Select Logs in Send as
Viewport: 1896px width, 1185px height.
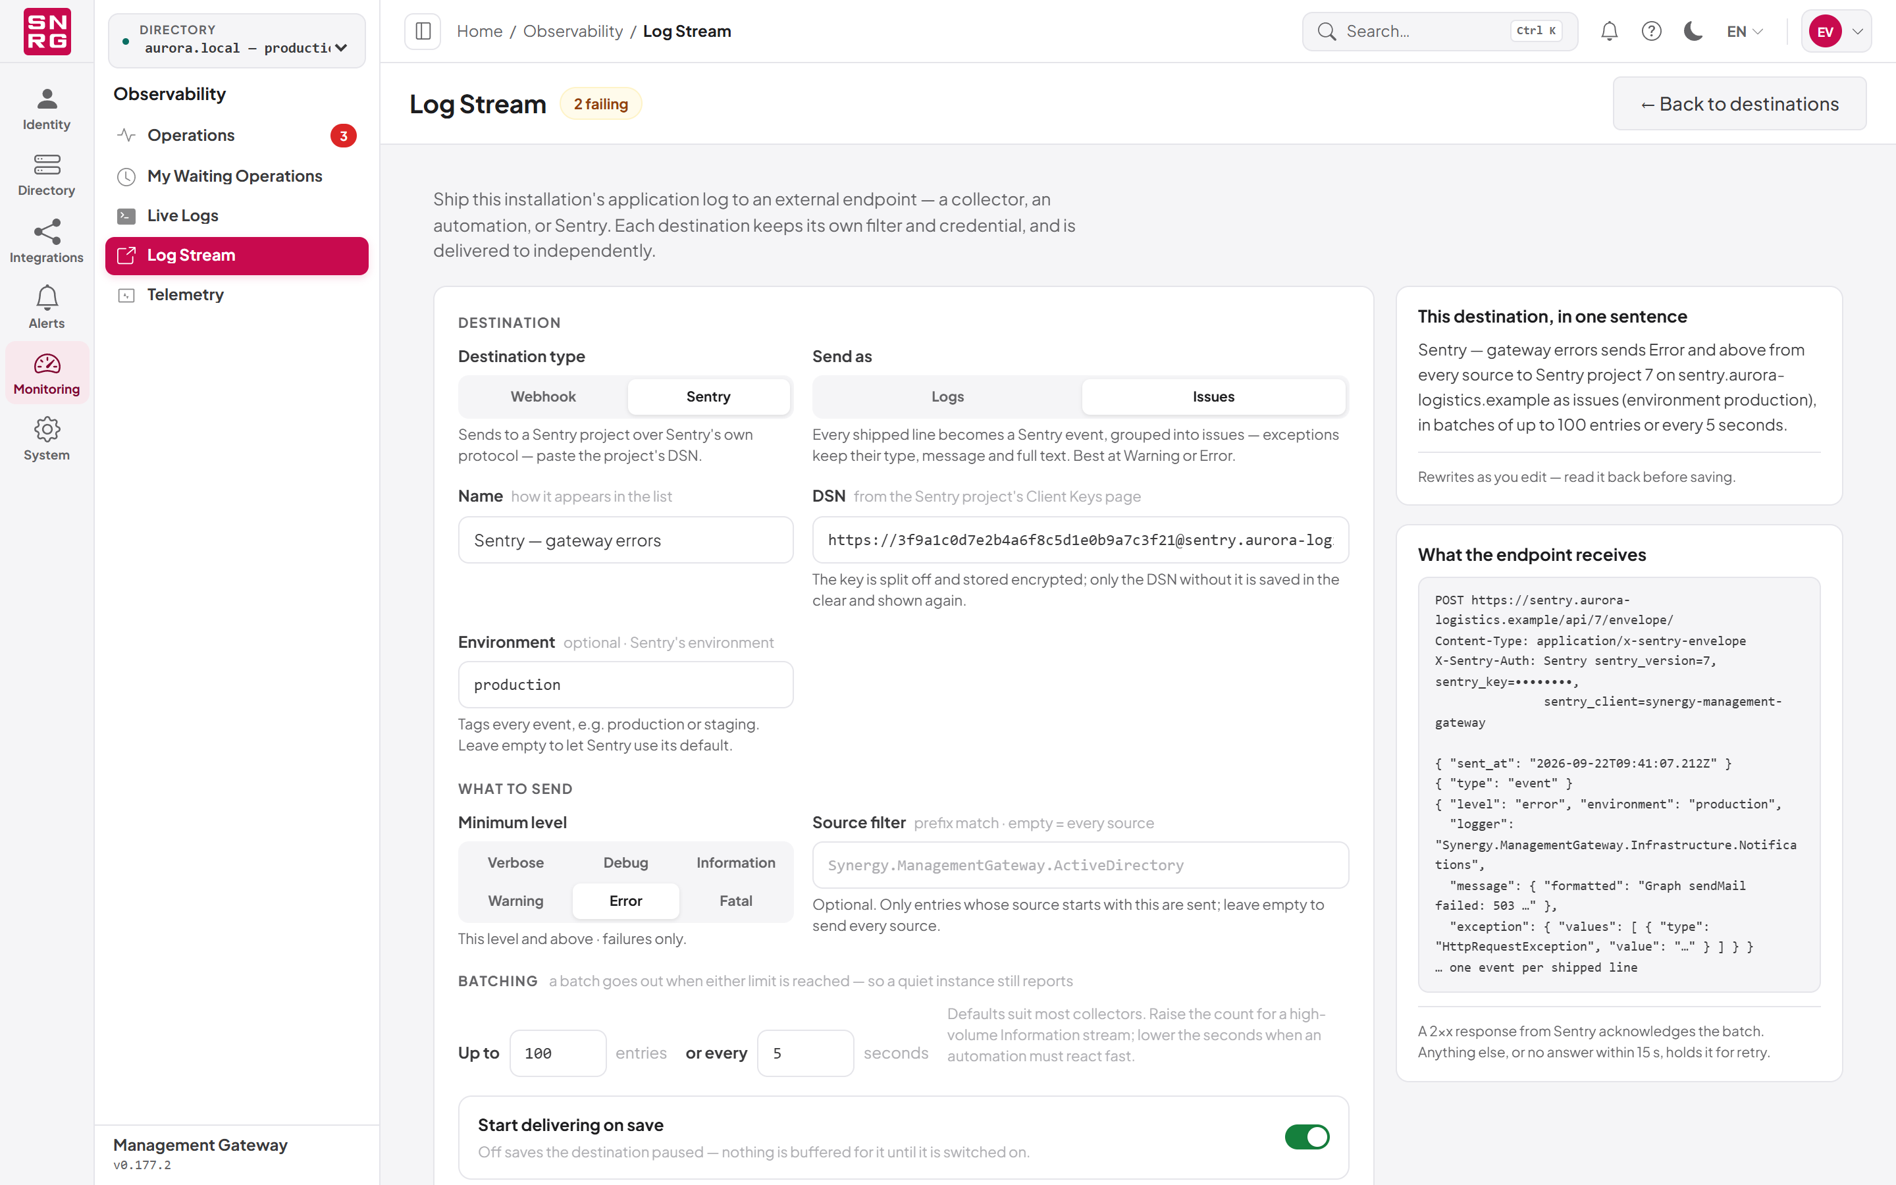click(947, 396)
